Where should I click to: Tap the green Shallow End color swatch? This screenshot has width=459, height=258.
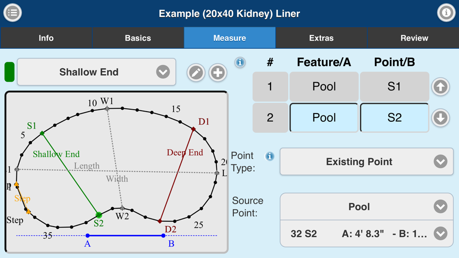(x=9, y=72)
